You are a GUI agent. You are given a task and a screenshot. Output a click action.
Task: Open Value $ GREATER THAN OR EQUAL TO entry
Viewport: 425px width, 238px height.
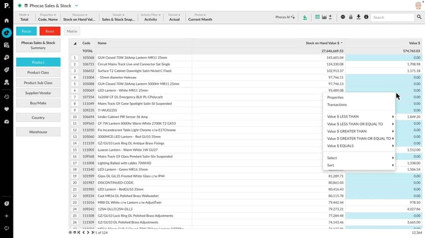359,139
